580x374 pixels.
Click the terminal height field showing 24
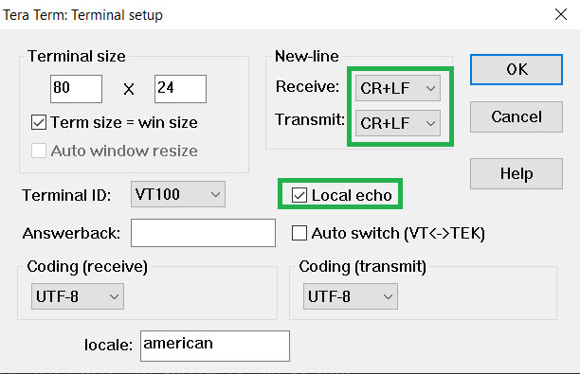180,89
